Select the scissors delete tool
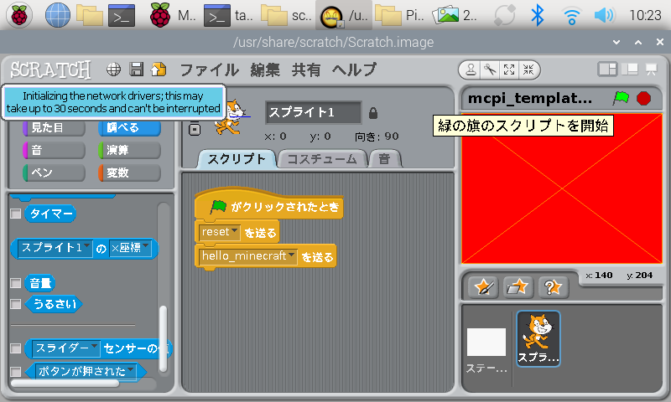671x402 pixels. tap(491, 70)
